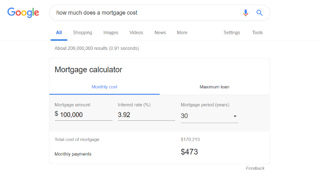Click the Google logo
Image resolution: width=322 pixels, height=178 pixels.
[x=23, y=12]
